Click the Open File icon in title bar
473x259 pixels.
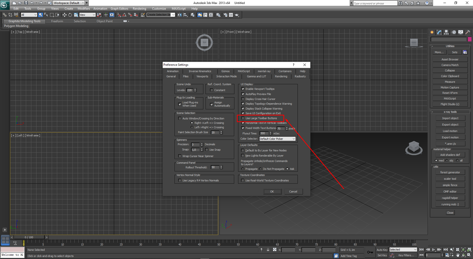coord(20,3)
